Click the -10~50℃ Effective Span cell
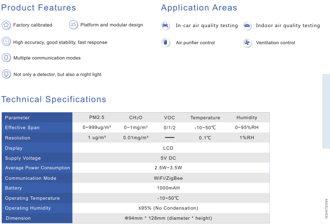330x224 pixels. [205, 127]
